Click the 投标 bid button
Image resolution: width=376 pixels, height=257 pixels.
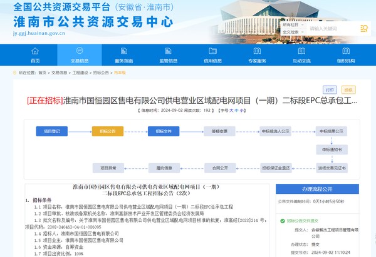click(348, 89)
